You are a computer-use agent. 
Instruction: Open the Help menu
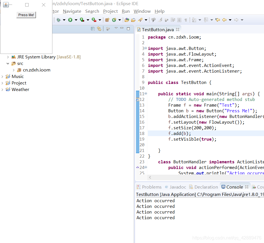(159, 11)
